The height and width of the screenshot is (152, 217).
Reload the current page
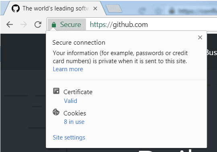click(38, 25)
